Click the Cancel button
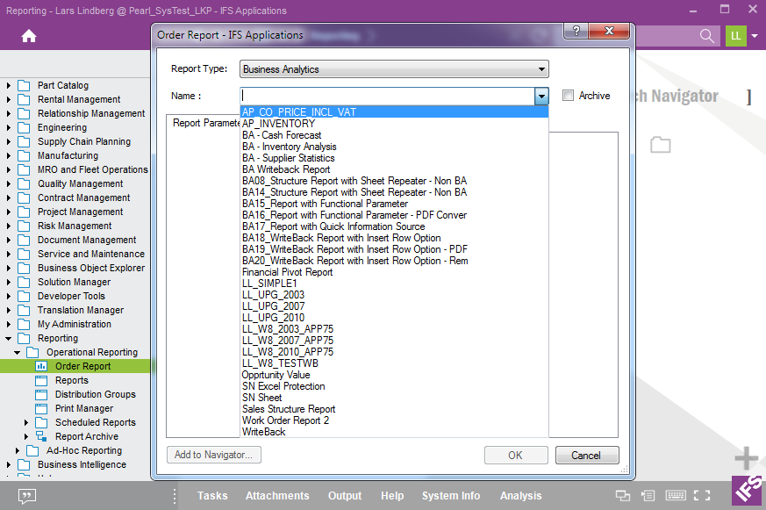 coord(587,456)
